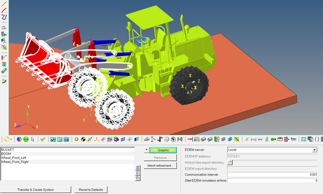Open the EDEM server dropdown
The image size is (323, 194).
coord(314,150)
